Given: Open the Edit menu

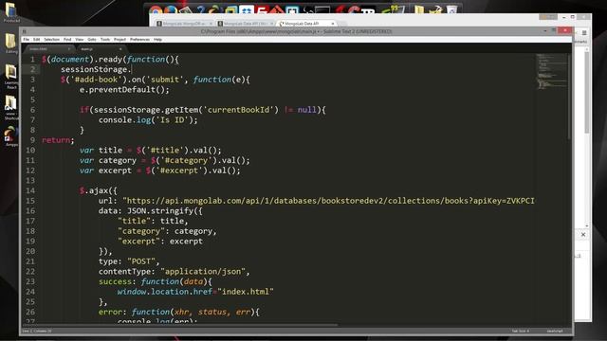Looking at the screenshot, I should (36, 40).
